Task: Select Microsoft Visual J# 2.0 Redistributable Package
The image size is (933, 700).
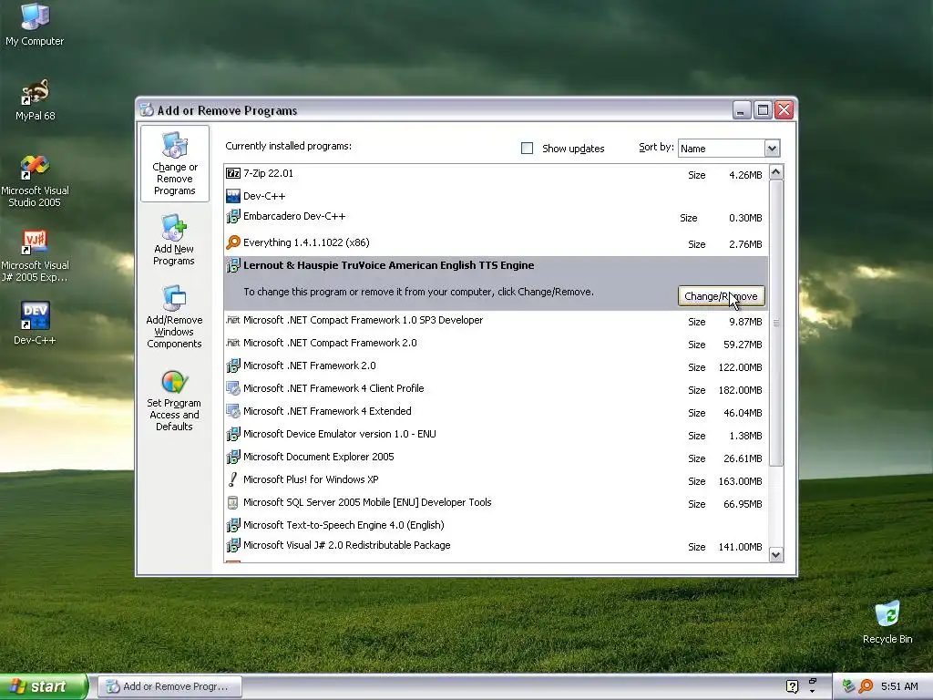Action: click(497, 546)
